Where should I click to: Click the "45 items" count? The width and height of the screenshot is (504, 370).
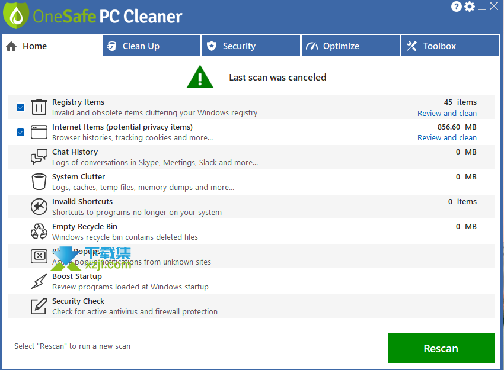[x=460, y=102]
